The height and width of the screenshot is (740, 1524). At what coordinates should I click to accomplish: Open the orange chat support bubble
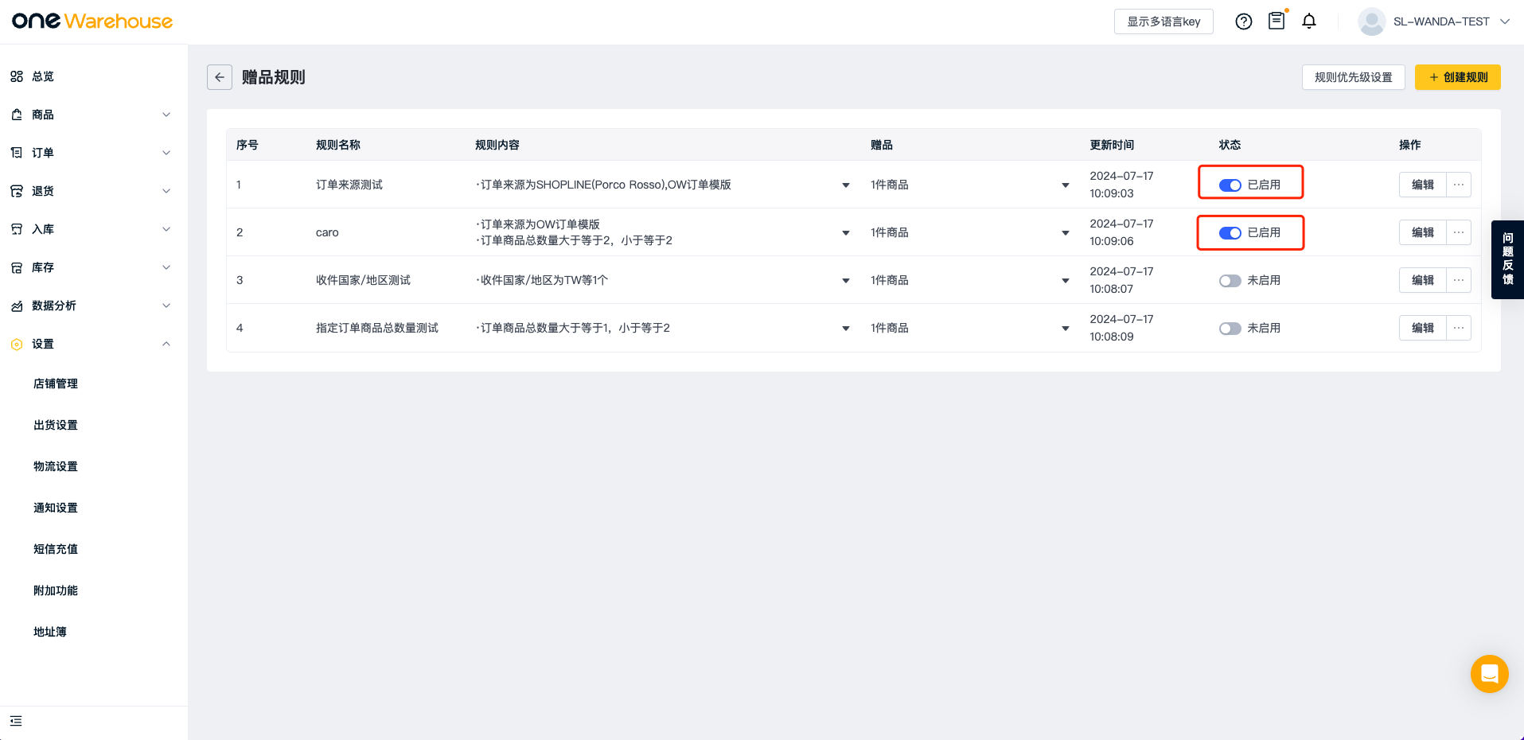click(1489, 674)
